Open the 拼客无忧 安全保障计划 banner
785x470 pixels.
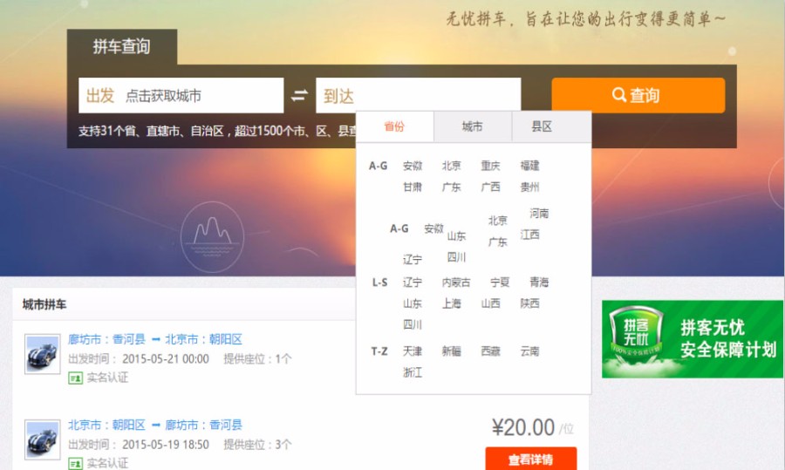coord(693,339)
